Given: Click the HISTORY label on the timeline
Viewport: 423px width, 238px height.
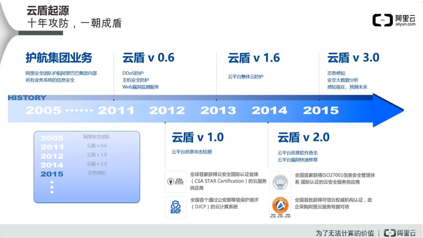Looking at the screenshot, I should click(x=27, y=98).
